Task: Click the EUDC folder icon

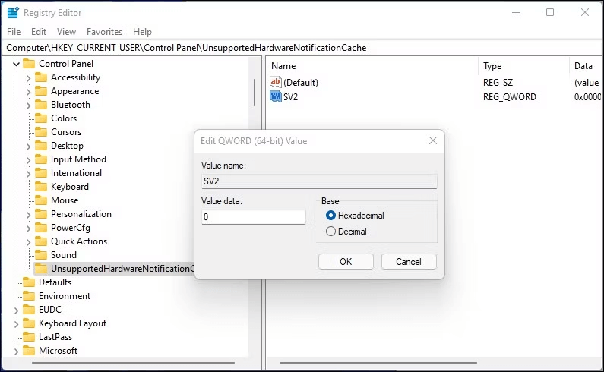Action: pos(29,310)
